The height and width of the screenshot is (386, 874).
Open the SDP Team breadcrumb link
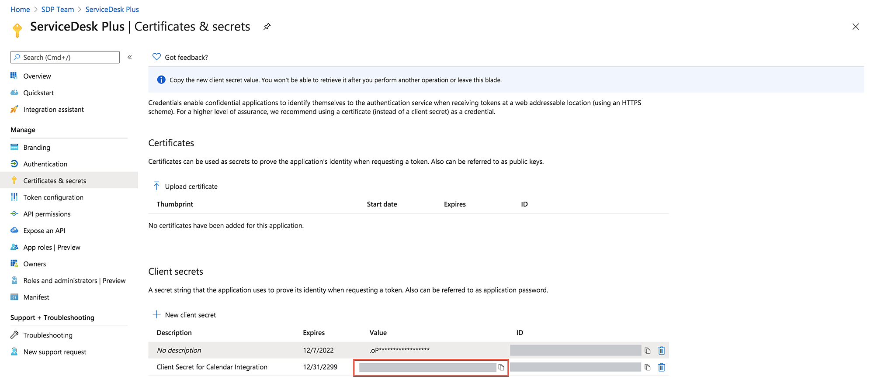(58, 9)
